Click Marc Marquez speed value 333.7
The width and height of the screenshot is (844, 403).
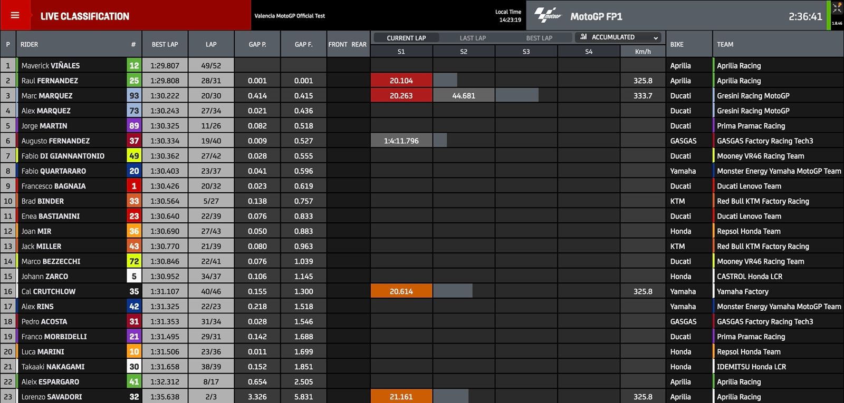pos(643,96)
